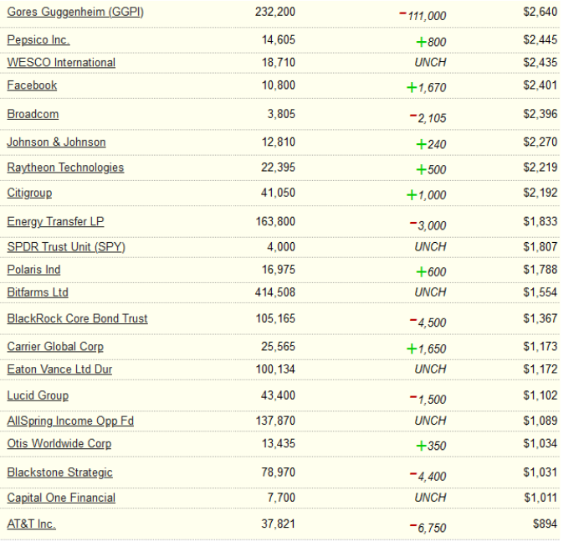Select the share count 105,165
This screenshot has width=584, height=542.
coord(275,318)
